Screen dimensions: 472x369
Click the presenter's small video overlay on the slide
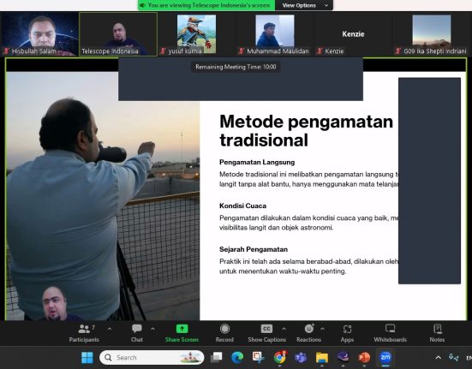coord(54,303)
